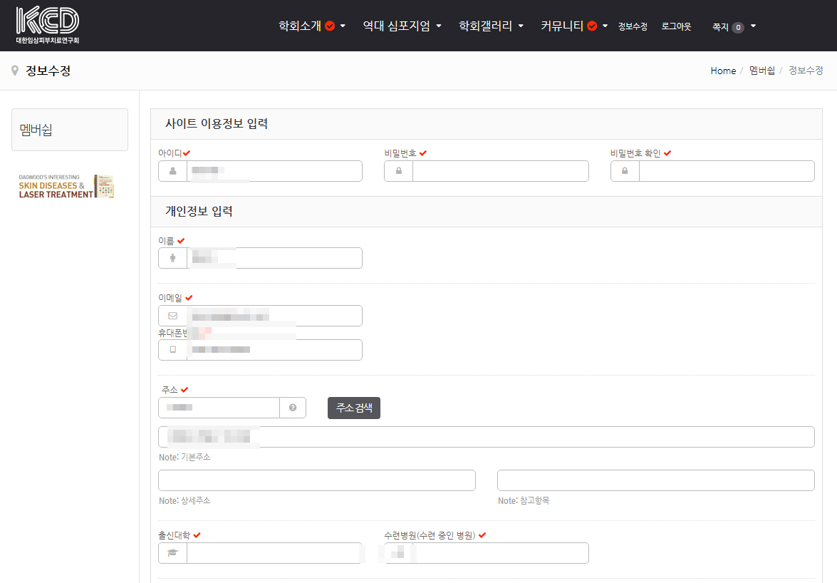
Task: Click the lock icon beside 비밀번호 field
Action: tap(398, 171)
